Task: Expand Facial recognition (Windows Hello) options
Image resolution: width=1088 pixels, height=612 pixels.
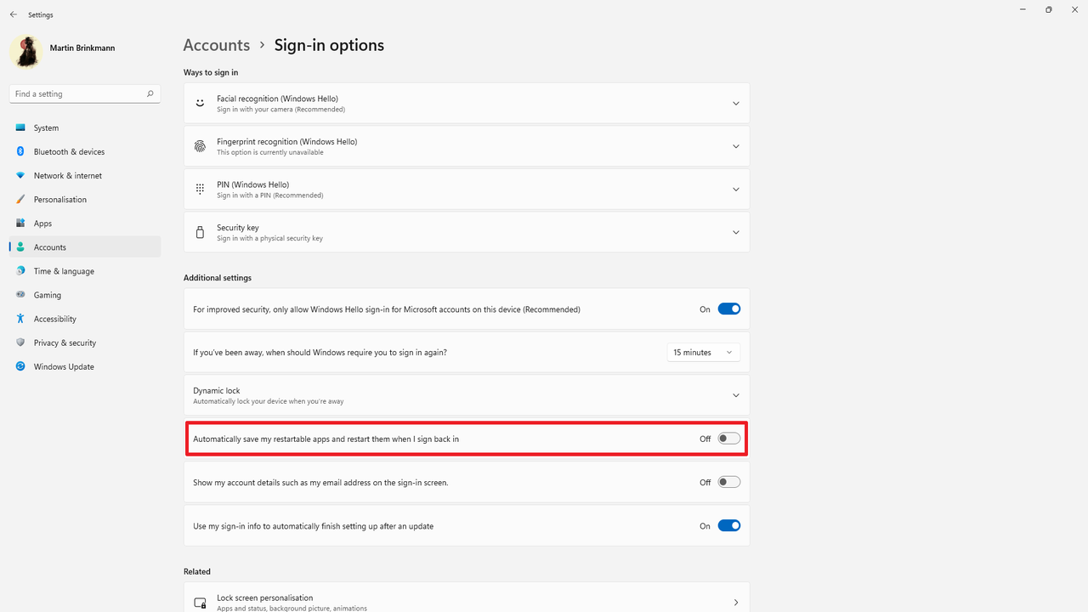Action: pyautogui.click(x=736, y=103)
